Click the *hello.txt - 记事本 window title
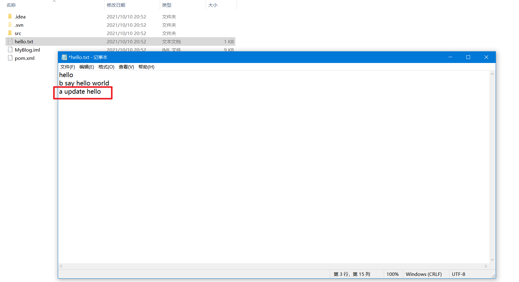The width and height of the screenshot is (519, 282). (x=88, y=57)
